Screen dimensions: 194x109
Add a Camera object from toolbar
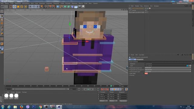(79, 7)
